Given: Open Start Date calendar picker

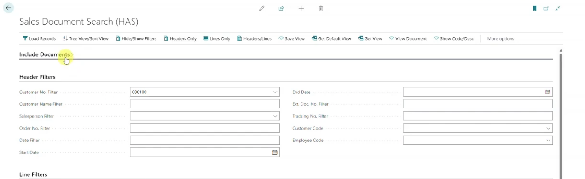Looking at the screenshot, I should (x=275, y=152).
